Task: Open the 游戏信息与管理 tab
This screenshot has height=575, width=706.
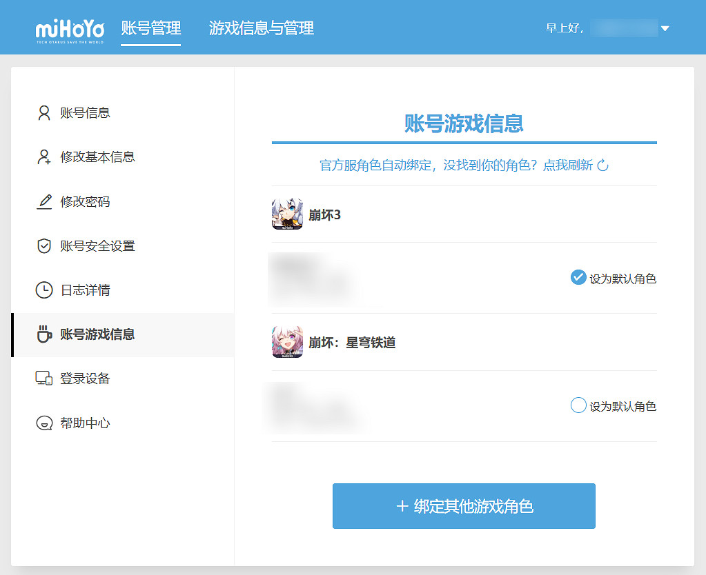Action: coord(262,28)
